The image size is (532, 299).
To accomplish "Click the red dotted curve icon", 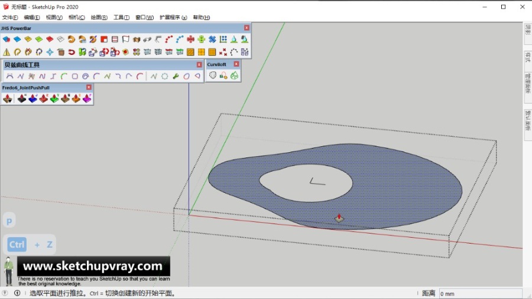I will coord(169,40).
